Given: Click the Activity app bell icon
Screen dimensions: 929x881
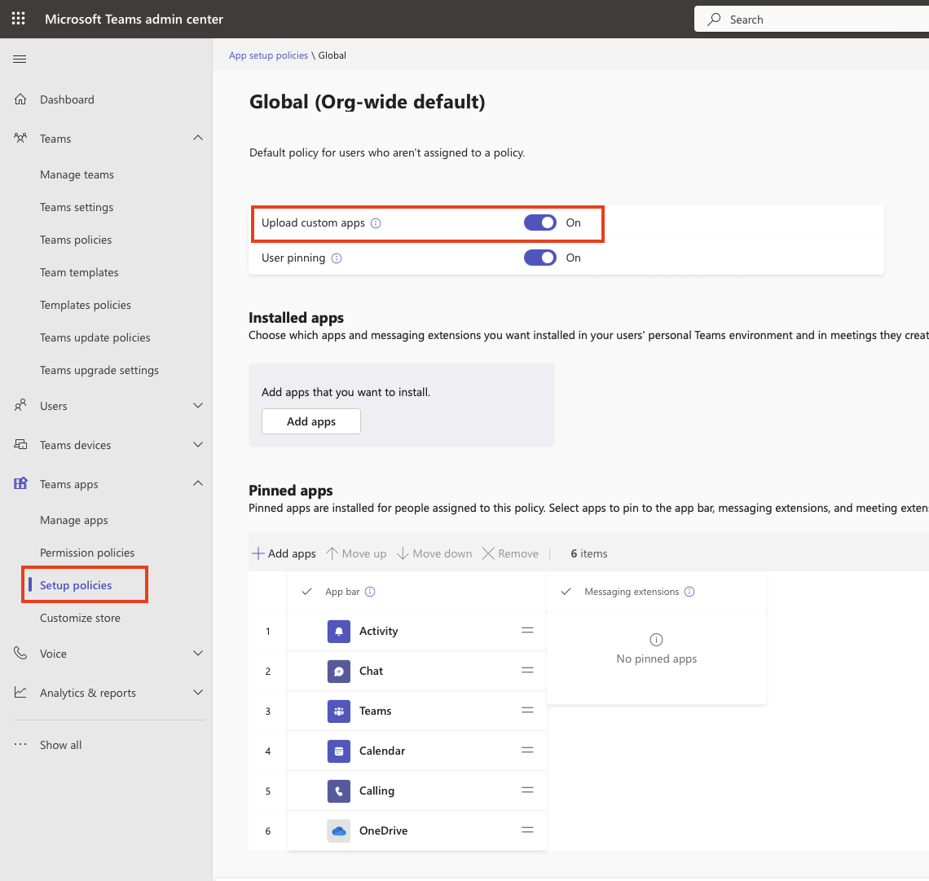Looking at the screenshot, I should click(339, 631).
